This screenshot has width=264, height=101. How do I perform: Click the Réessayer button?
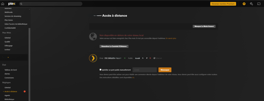pos(165,70)
